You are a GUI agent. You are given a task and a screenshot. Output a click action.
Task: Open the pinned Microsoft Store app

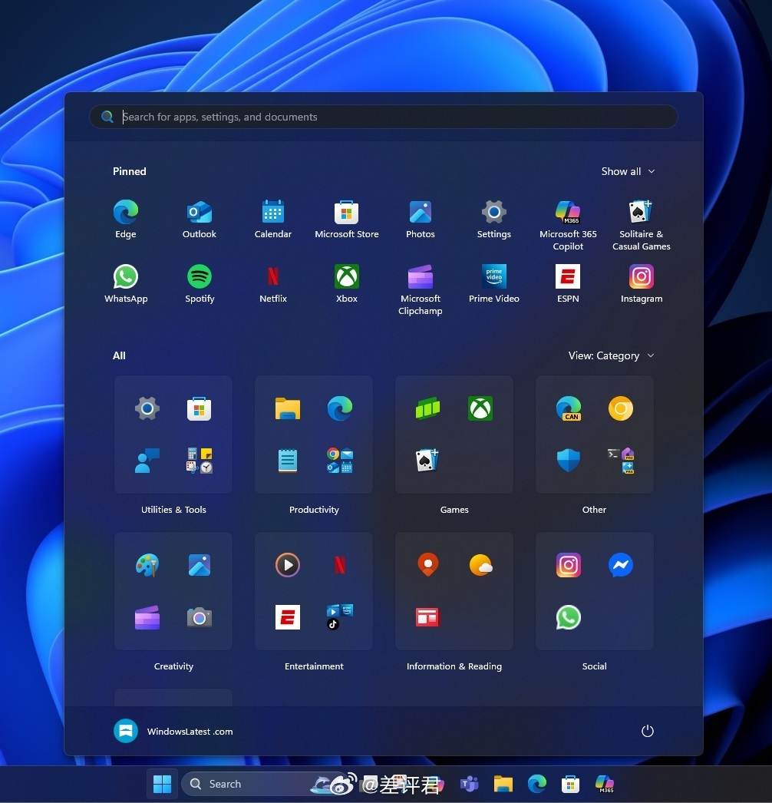click(x=347, y=220)
